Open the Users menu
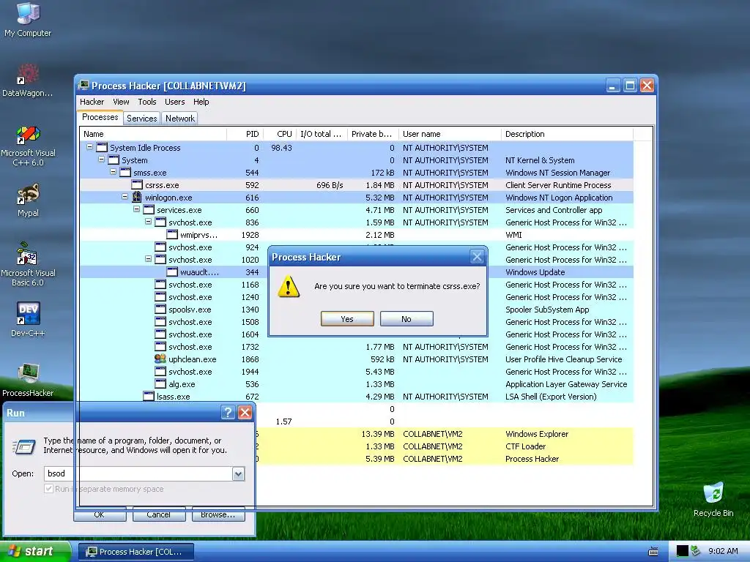 174,102
